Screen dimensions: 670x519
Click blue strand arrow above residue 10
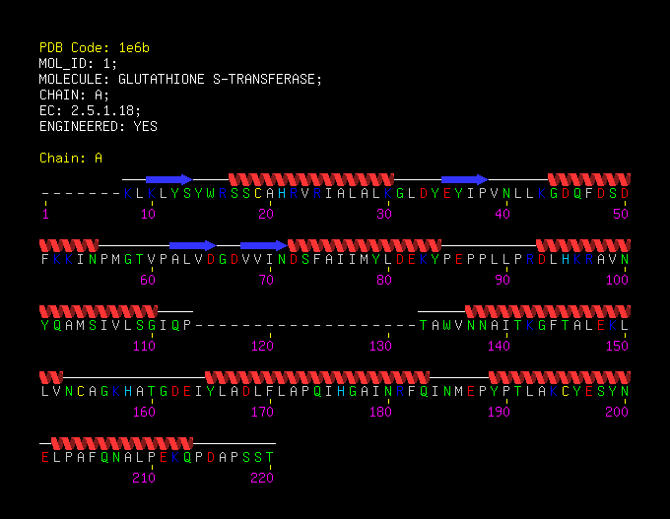point(169,179)
